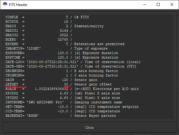Select the BITPIX value 16
The width and height of the screenshot is (179, 135).
(x=66, y=22)
